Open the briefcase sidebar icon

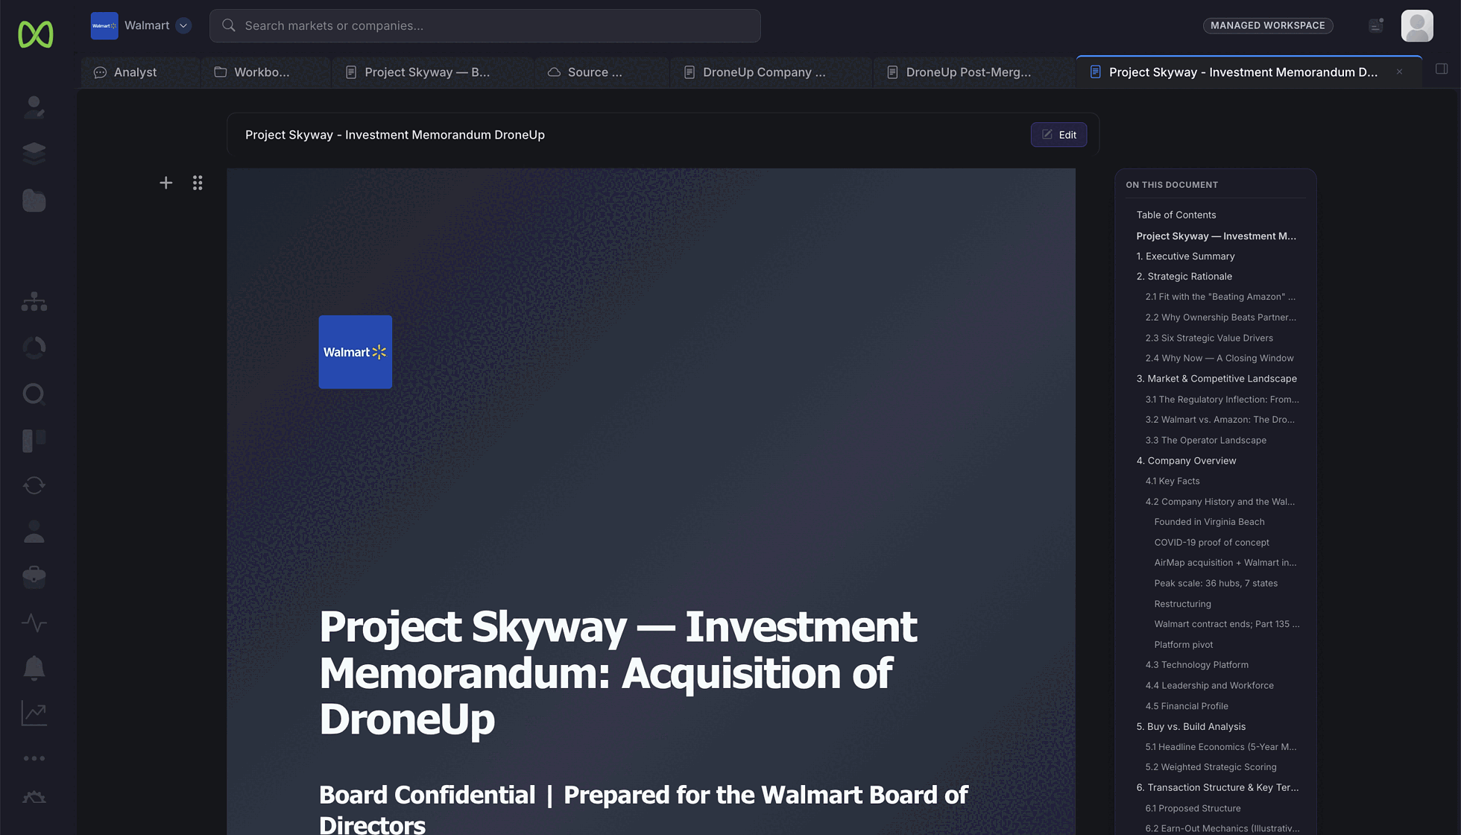pos(34,576)
